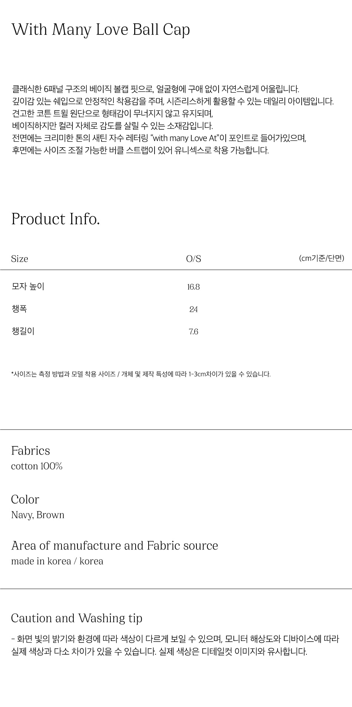Click the (cm기준/단면) unit note

[321, 258]
